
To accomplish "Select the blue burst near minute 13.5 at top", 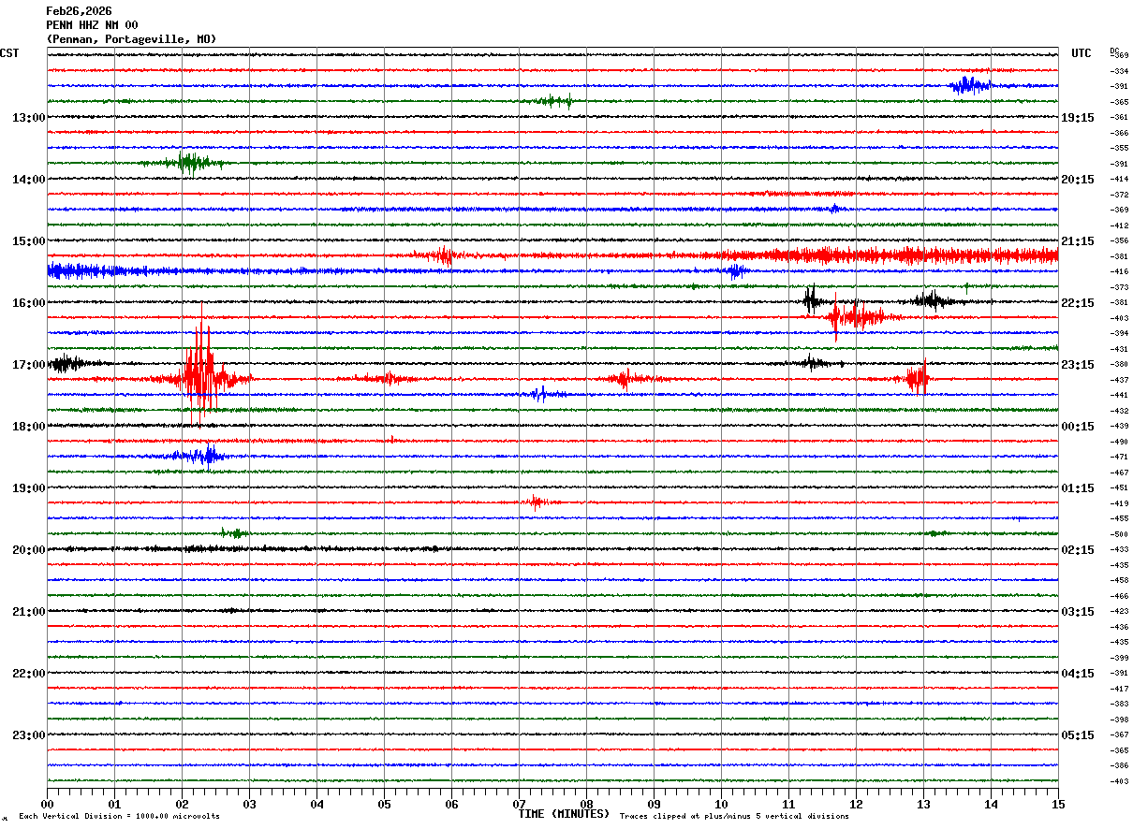I will tap(970, 85).
